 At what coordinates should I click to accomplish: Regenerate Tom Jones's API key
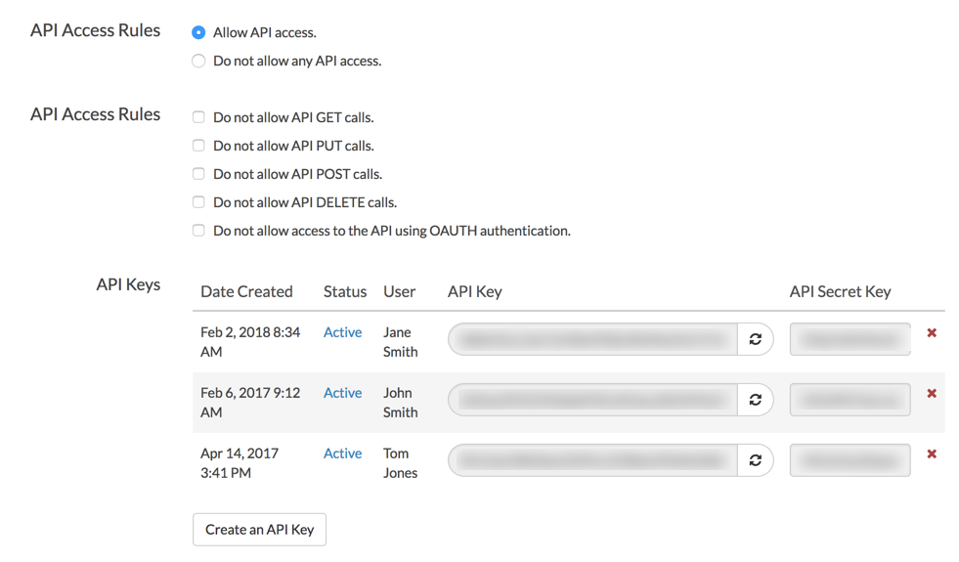[x=755, y=460]
